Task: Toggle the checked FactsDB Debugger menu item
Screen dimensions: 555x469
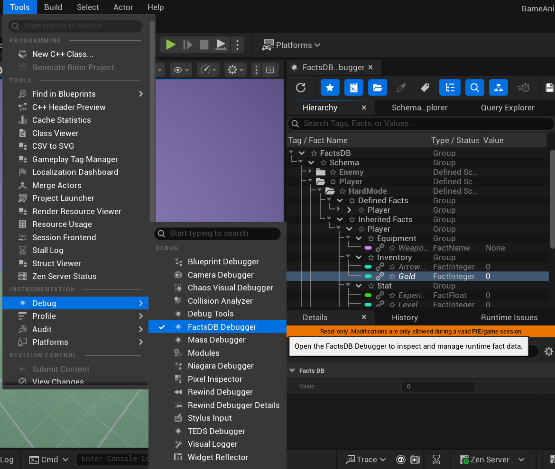Action: click(217, 327)
